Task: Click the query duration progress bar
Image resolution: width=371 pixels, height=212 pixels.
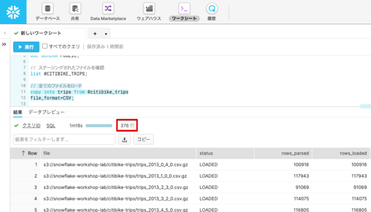Action: click(x=99, y=126)
